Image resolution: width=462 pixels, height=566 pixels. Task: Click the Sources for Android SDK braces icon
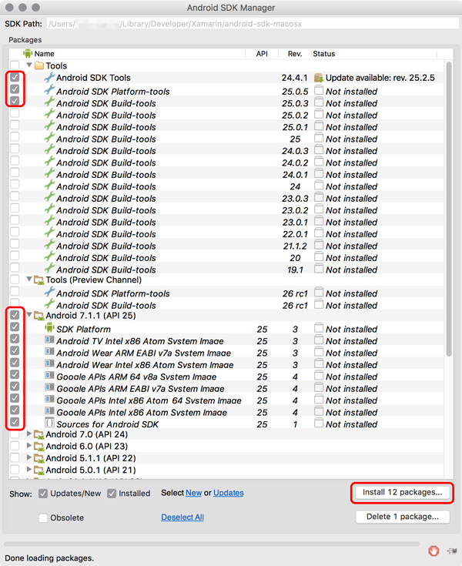click(49, 423)
